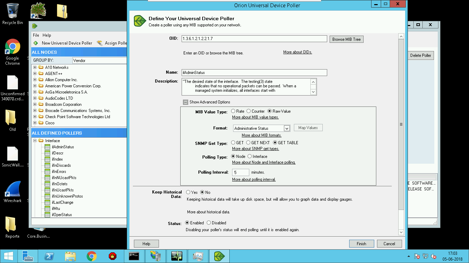Open PowerShell from the taskbar

pos(49,256)
